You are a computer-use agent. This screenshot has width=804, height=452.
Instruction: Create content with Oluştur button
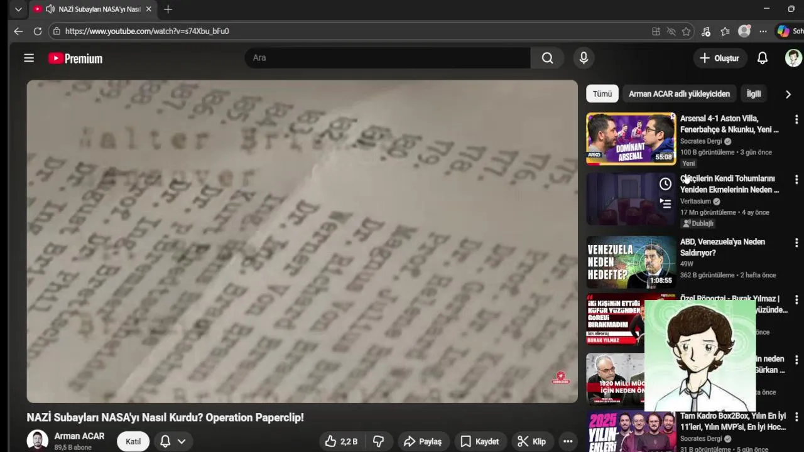719,58
